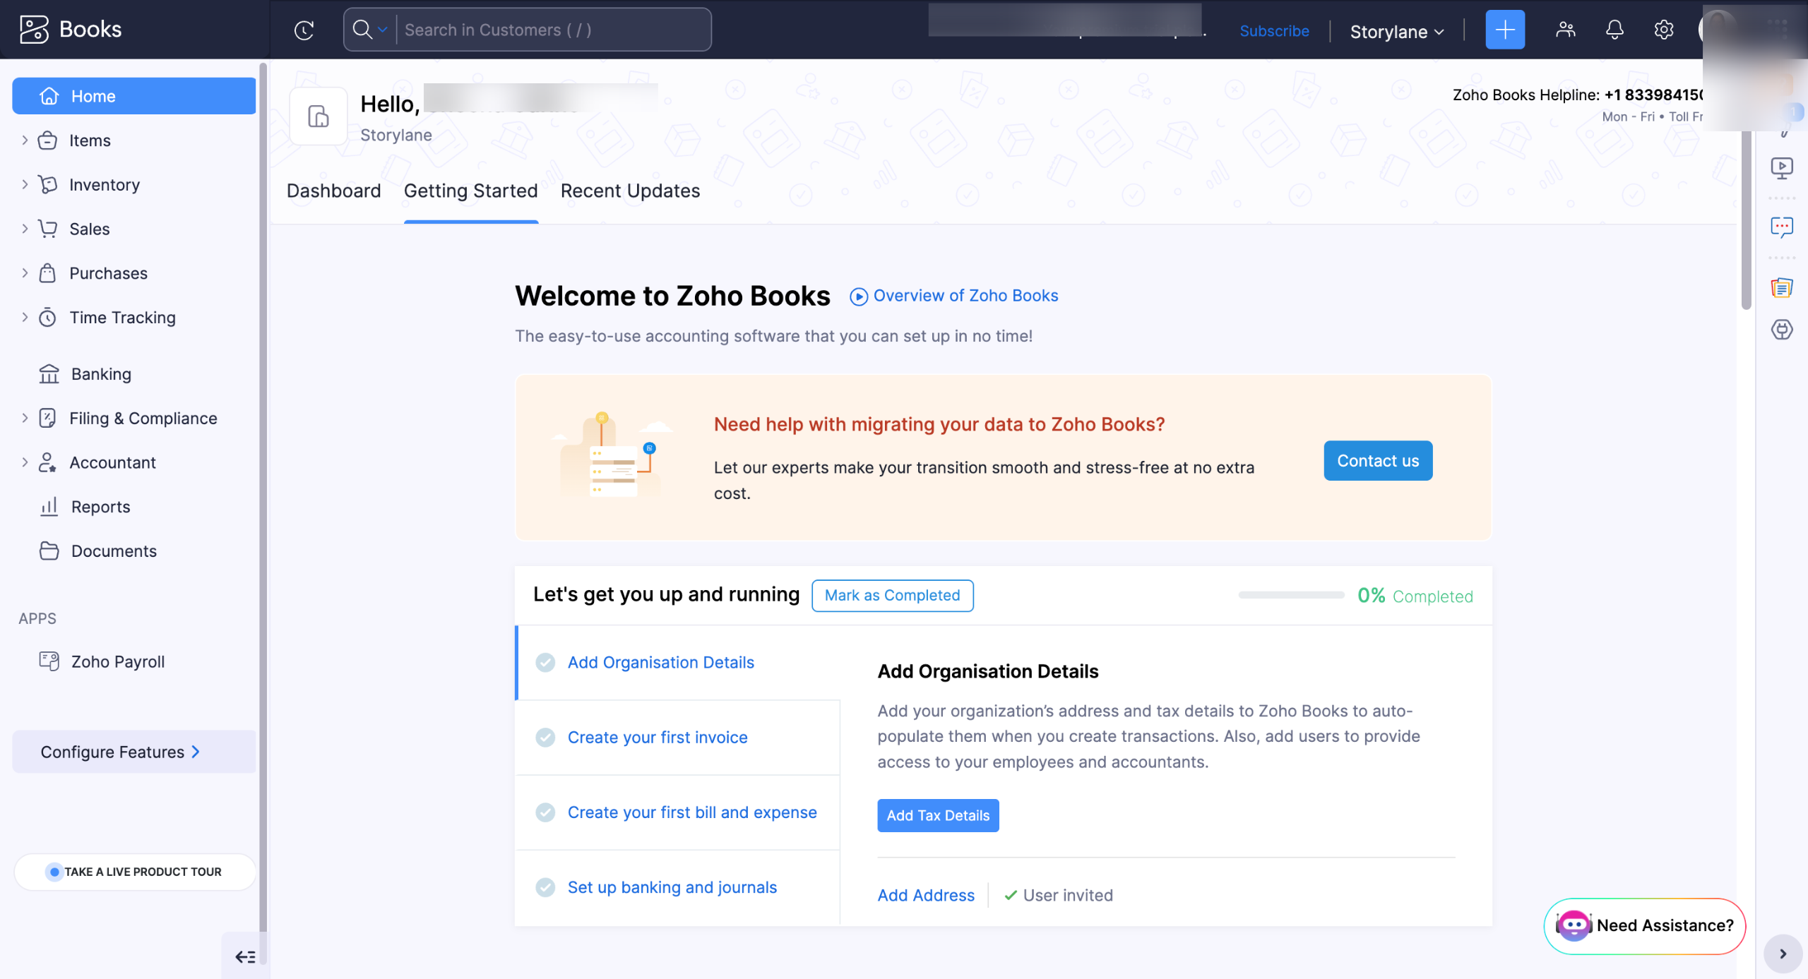Click the Contact us button
Viewport: 1808px width, 979px height.
[1377, 461]
